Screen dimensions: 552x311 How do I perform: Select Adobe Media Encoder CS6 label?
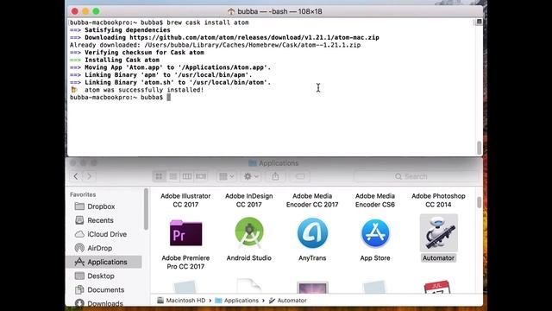coord(375,200)
